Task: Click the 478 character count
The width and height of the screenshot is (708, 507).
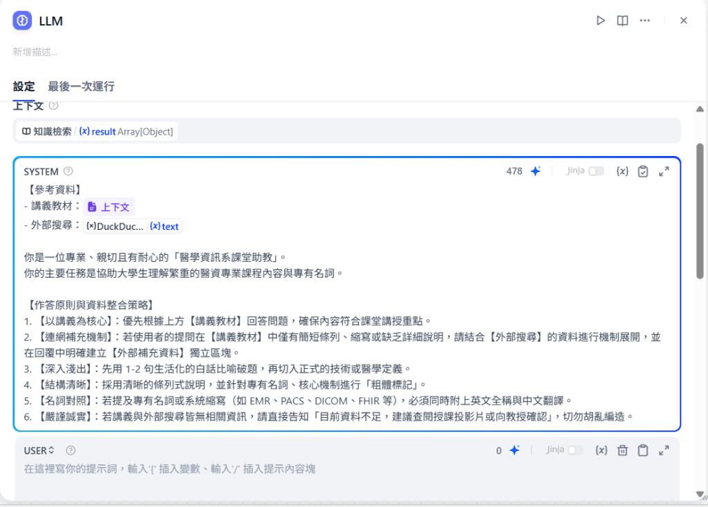Action: pos(514,171)
